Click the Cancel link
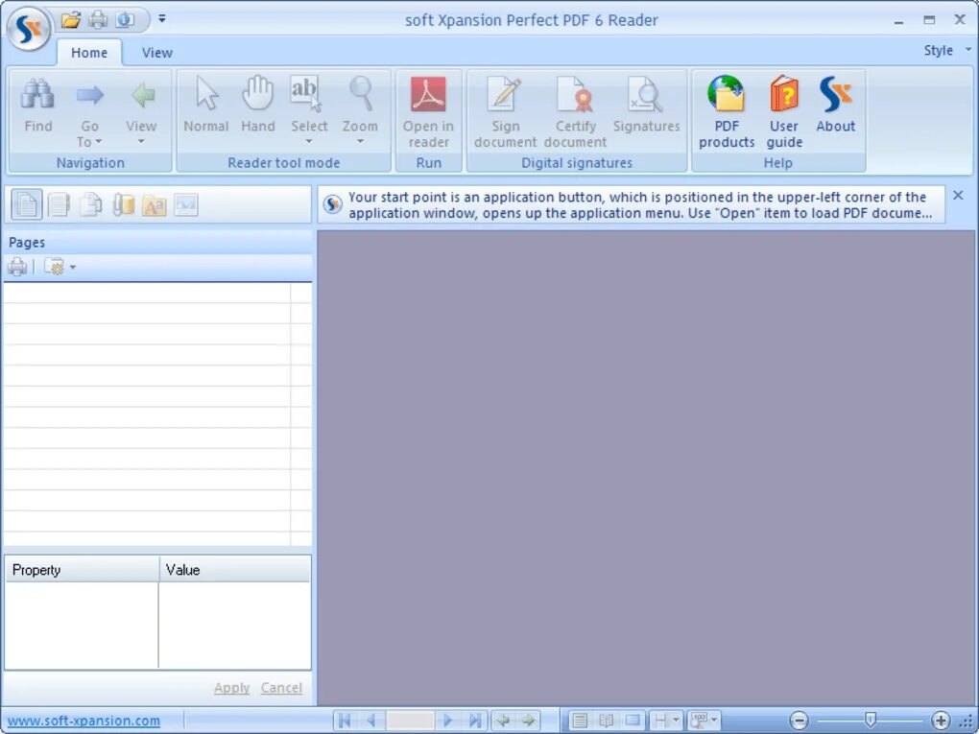The width and height of the screenshot is (979, 734). [281, 687]
